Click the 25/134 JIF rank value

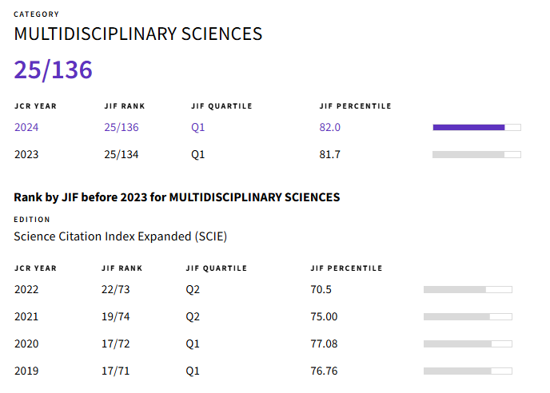pyautogui.click(x=122, y=154)
